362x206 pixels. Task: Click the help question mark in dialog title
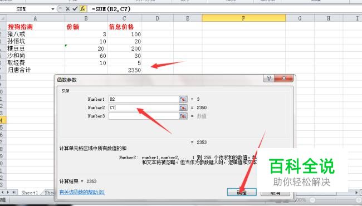(x=269, y=79)
